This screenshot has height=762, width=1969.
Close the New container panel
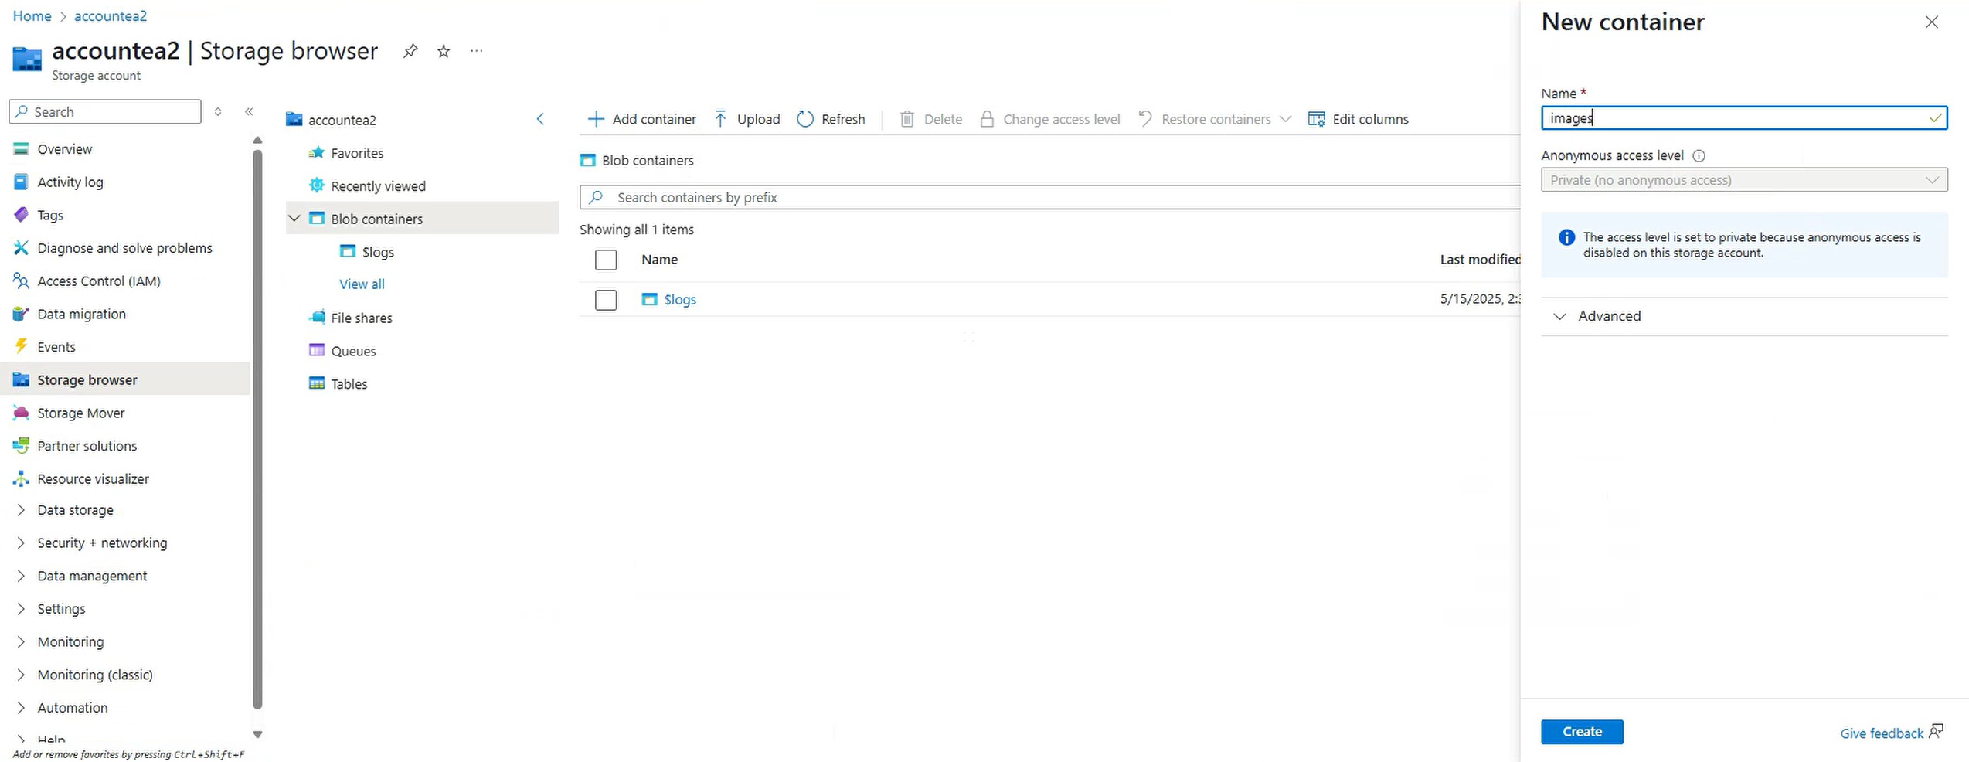pyautogui.click(x=1931, y=22)
